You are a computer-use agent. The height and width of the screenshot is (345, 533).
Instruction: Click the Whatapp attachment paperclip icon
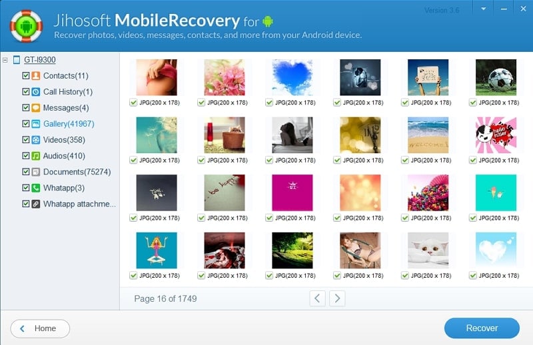(36, 204)
